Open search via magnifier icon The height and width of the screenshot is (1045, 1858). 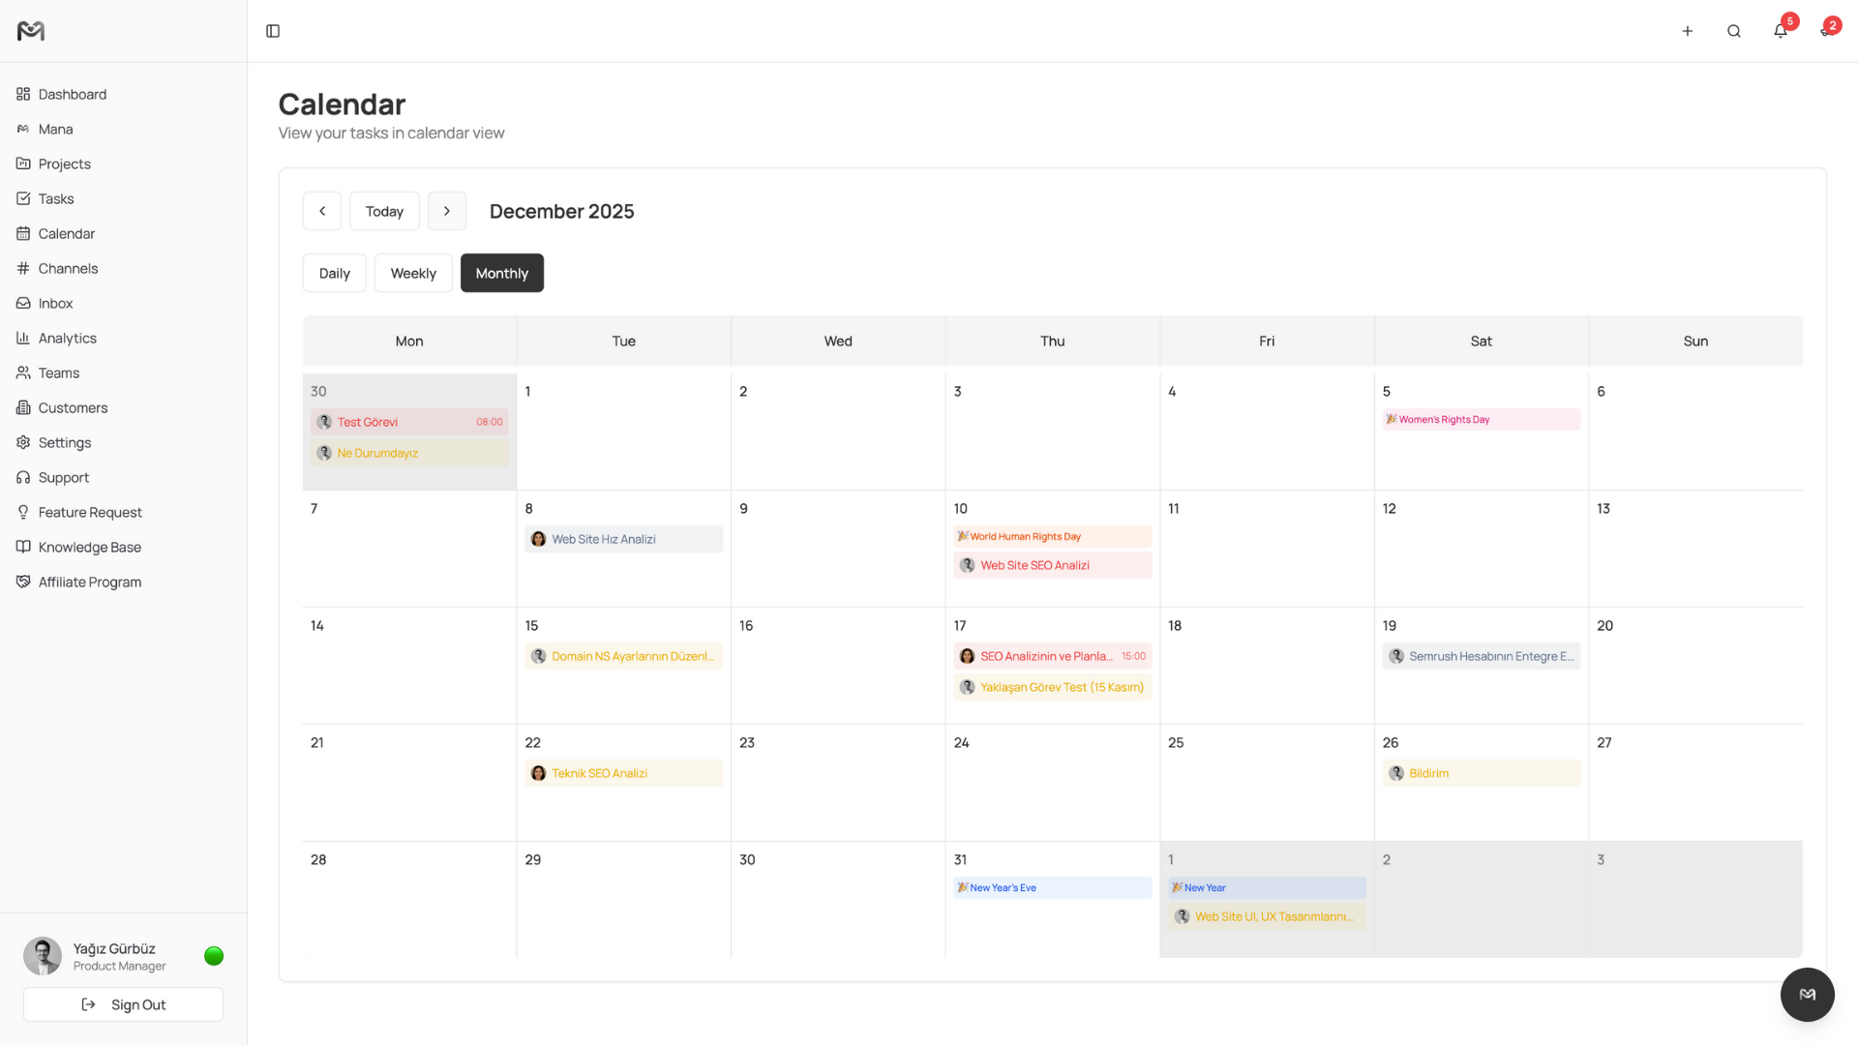point(1733,31)
